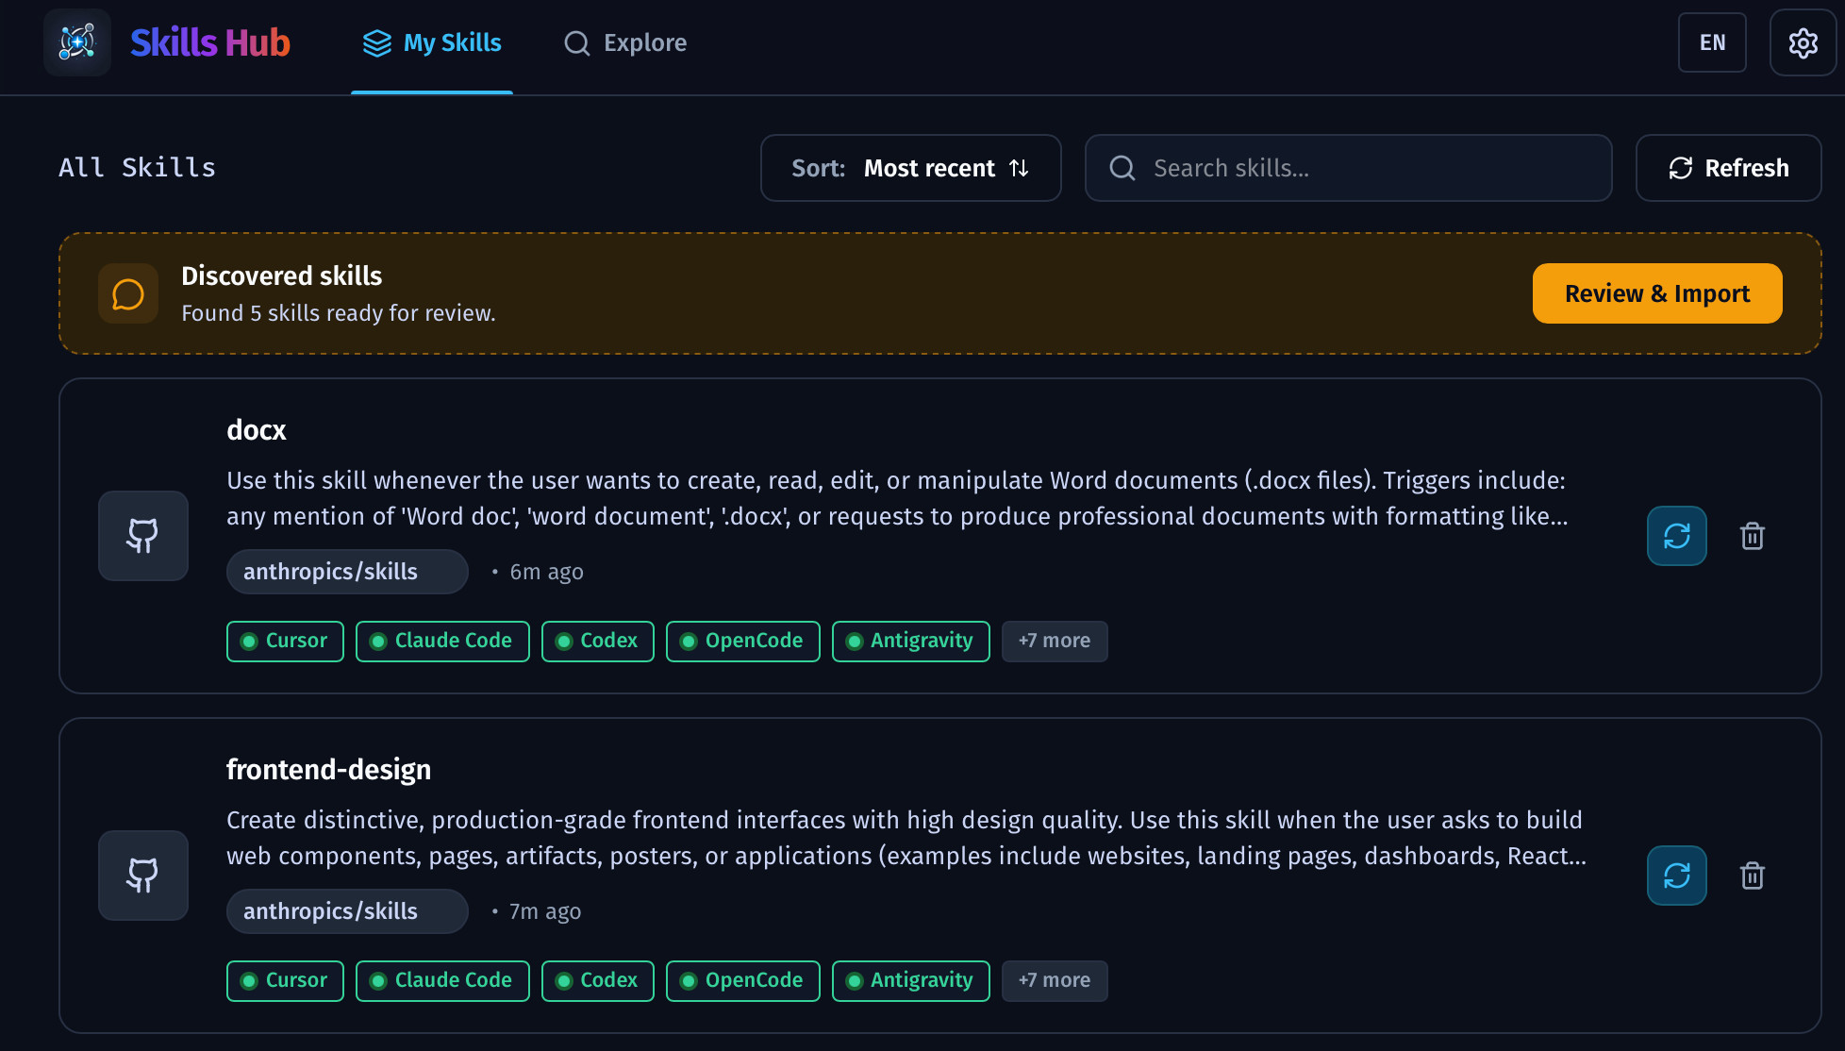This screenshot has width=1845, height=1051.
Task: Click the frontend-design GitHub source icon
Action: click(143, 876)
